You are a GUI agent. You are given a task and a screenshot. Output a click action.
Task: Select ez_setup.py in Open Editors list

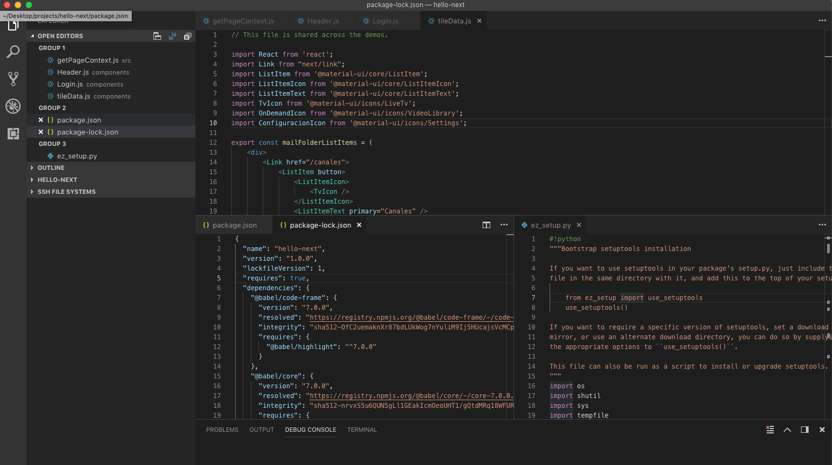tap(111, 156)
